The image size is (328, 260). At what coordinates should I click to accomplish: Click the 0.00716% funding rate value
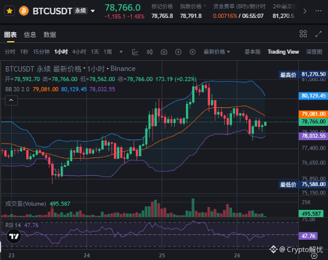click(x=225, y=16)
